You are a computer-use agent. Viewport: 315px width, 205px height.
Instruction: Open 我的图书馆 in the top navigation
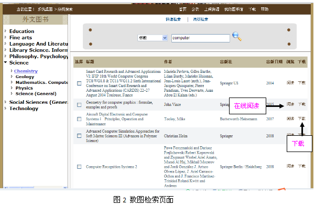pos(234,9)
